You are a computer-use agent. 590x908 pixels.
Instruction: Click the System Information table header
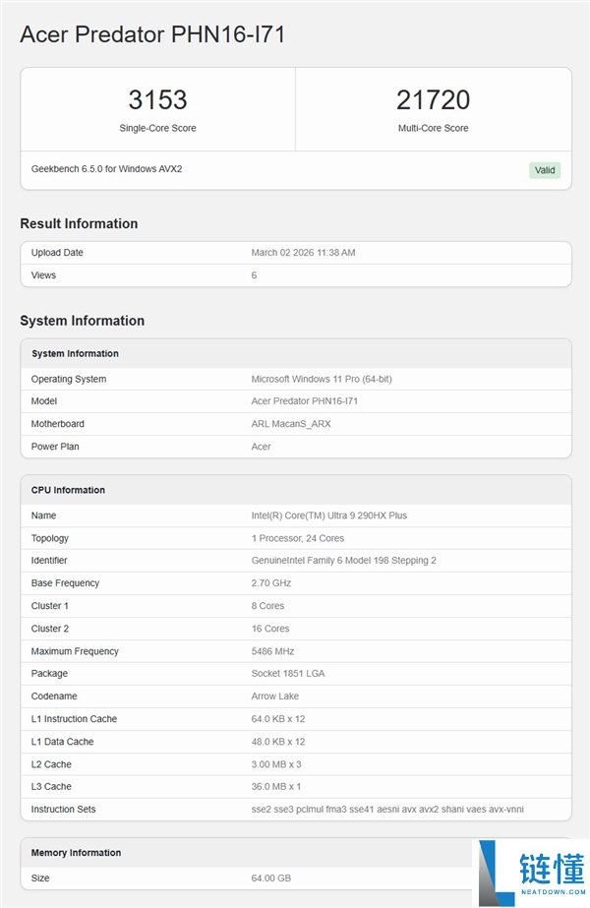pyautogui.click(x=76, y=353)
